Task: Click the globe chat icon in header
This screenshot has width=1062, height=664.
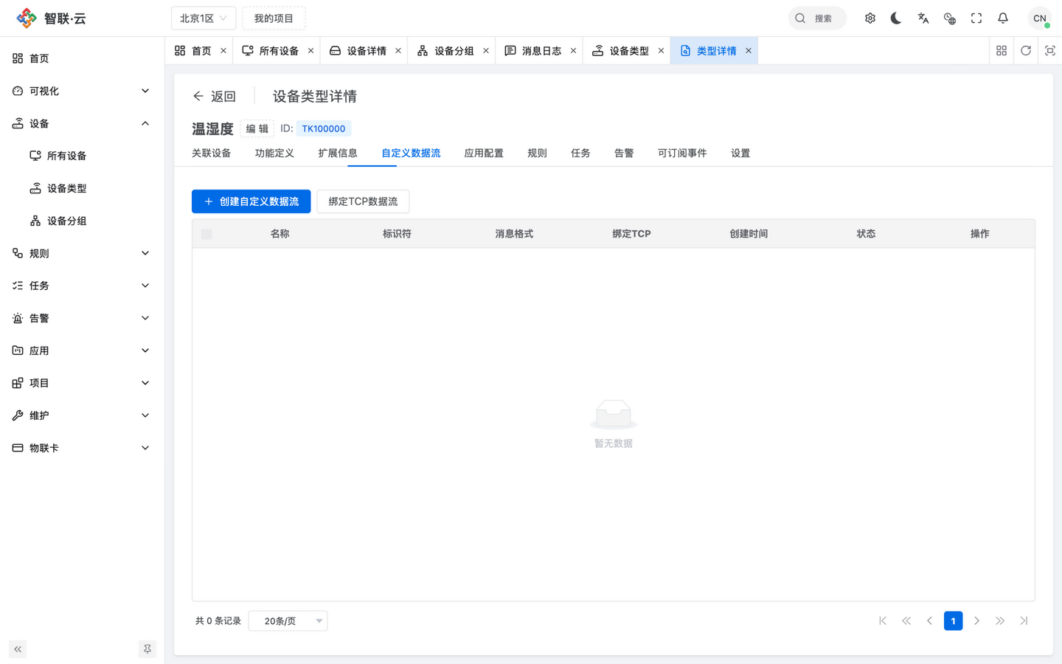Action: click(950, 18)
